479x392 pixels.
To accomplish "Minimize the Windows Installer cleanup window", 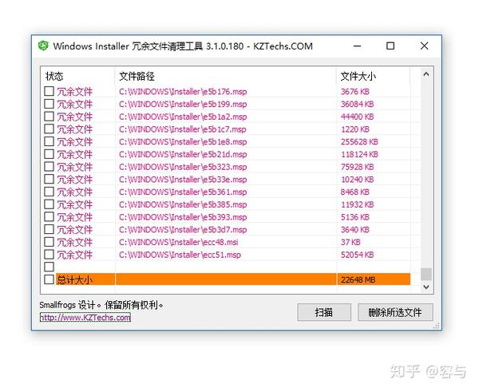I will [x=357, y=46].
